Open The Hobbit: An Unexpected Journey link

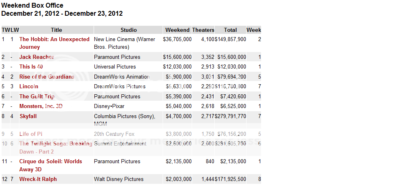(x=54, y=39)
